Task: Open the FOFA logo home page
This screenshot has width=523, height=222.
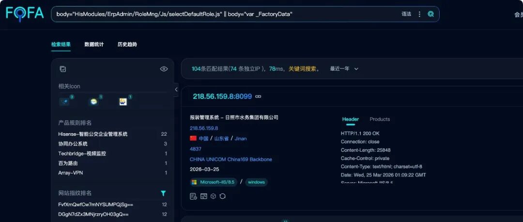Action: [x=25, y=14]
